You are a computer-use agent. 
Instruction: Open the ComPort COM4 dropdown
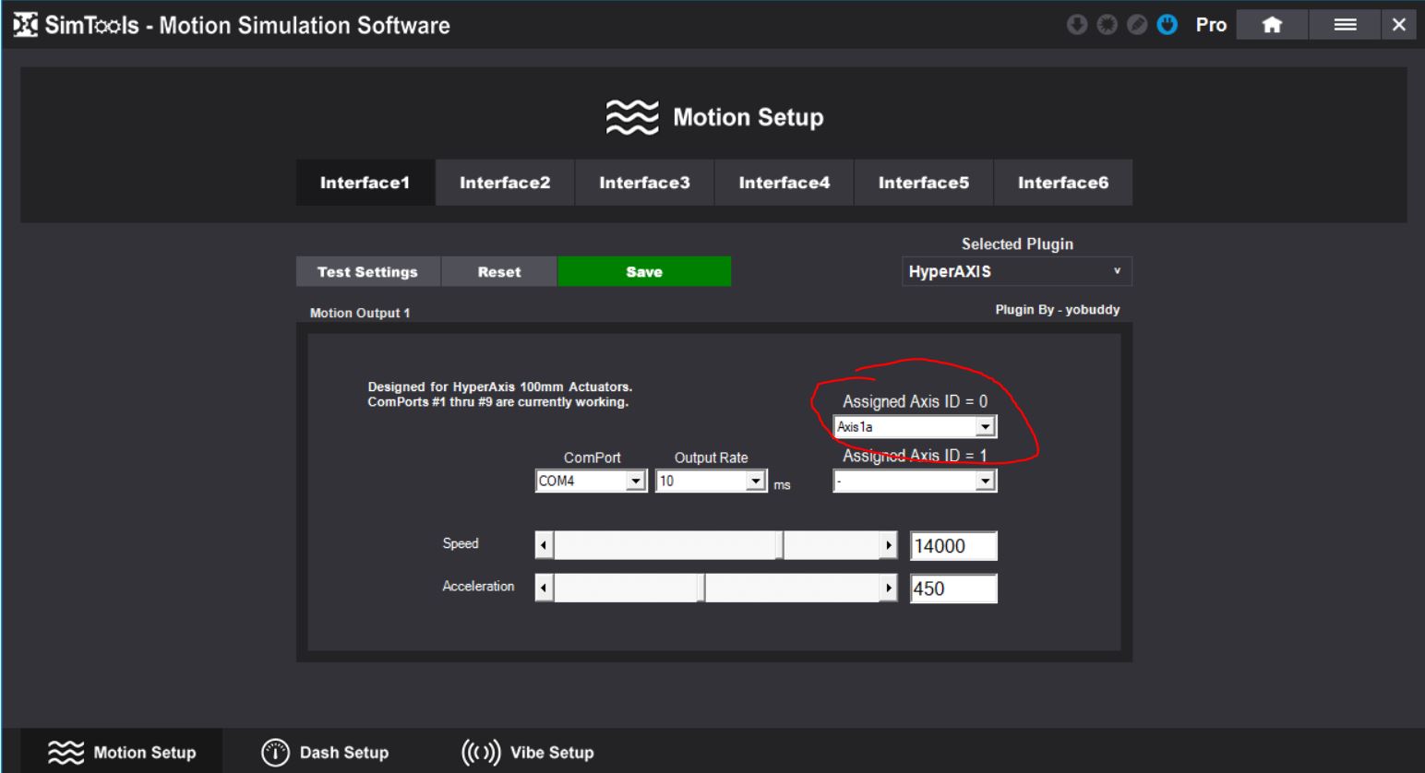(x=591, y=481)
